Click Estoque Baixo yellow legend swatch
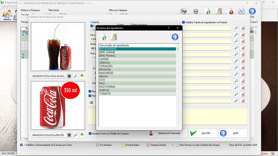 click(x=123, y=145)
